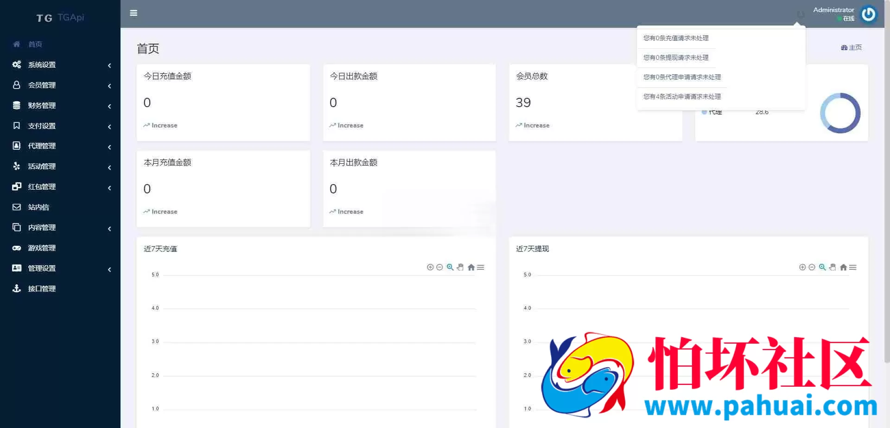This screenshot has height=428, width=890.
Task: Click the Administrator power avatar icon
Action: coord(868,14)
